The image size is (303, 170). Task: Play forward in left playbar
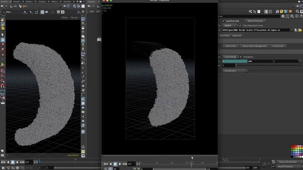[18, 162]
